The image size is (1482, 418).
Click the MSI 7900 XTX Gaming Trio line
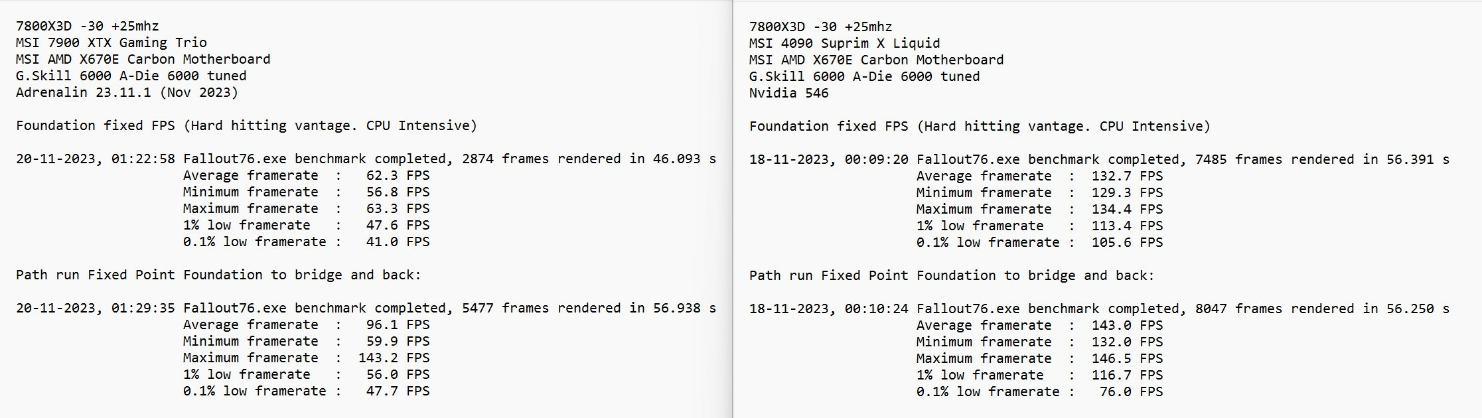click(x=111, y=42)
